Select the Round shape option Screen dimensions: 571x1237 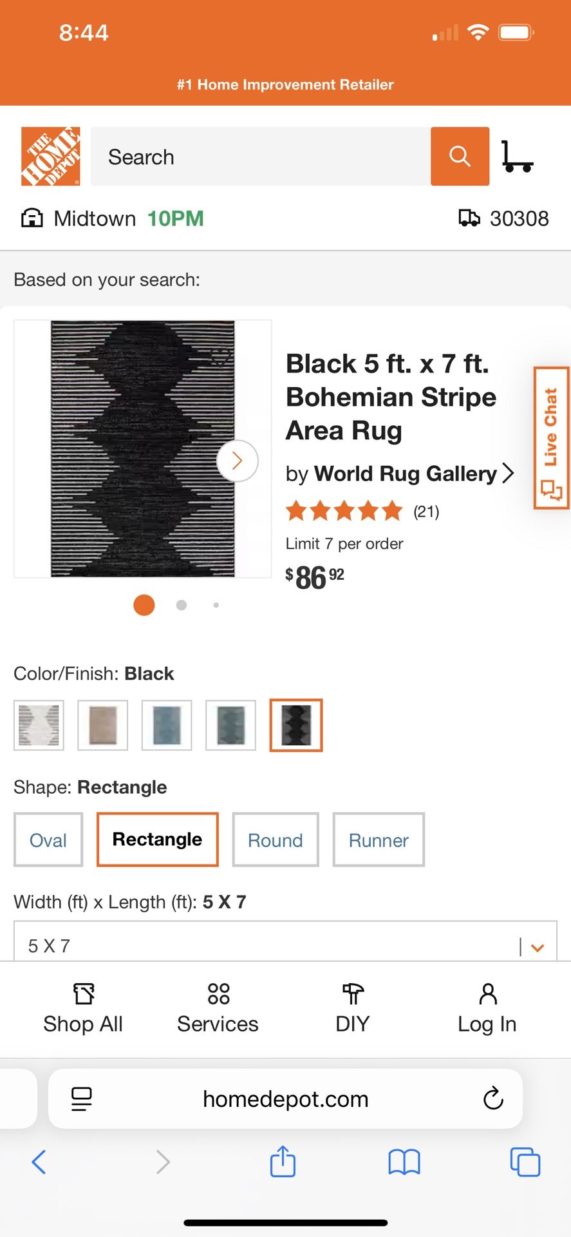coord(276,840)
